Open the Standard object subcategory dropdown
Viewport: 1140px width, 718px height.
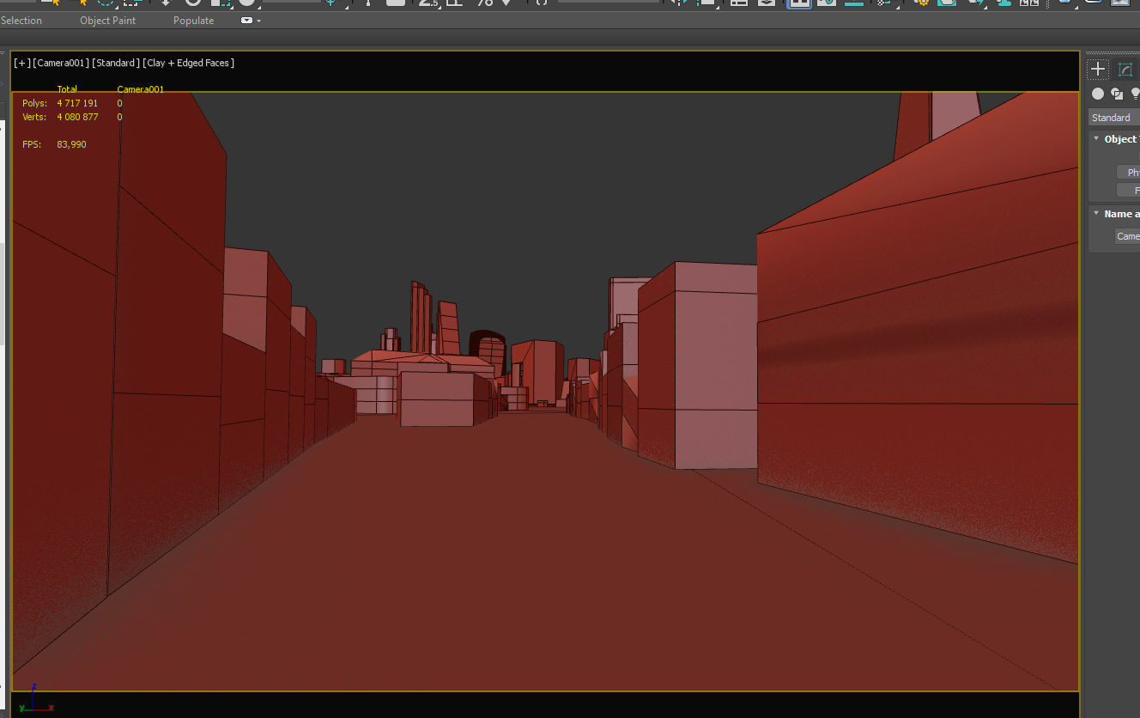click(x=1114, y=118)
